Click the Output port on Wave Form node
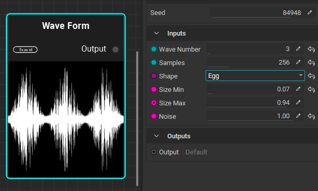Viewport: 318px width, 191px height. pos(115,50)
